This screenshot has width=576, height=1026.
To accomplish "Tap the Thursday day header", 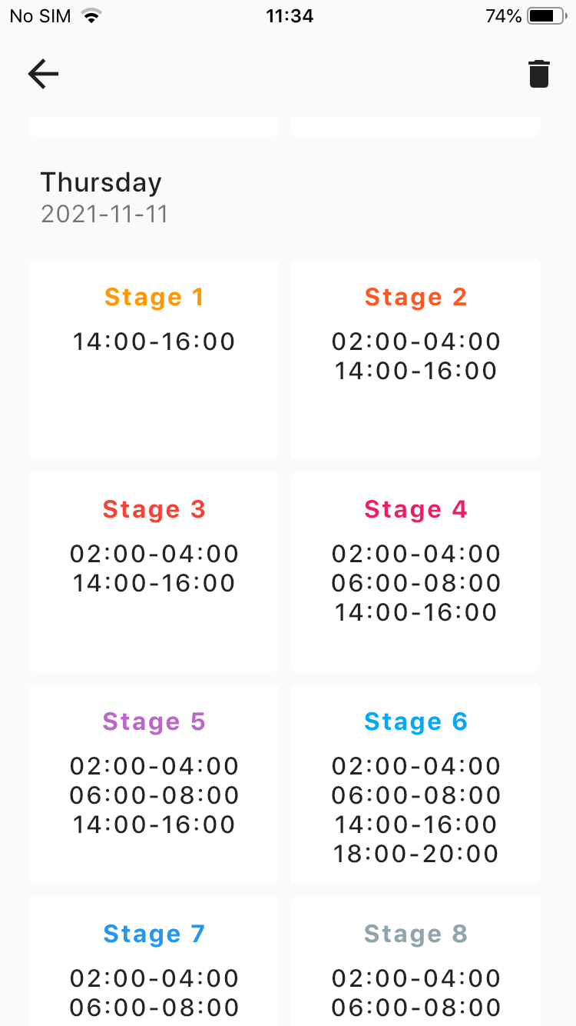I will (101, 182).
